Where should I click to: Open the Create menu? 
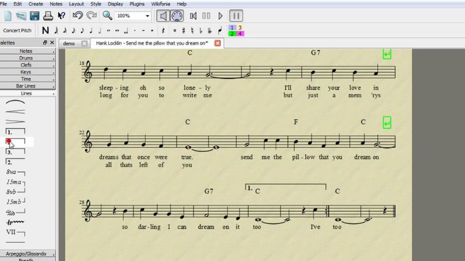click(35, 4)
